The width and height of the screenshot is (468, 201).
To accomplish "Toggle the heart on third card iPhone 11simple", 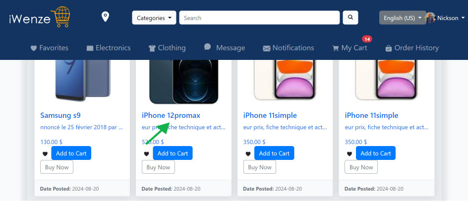I will 248,154.
